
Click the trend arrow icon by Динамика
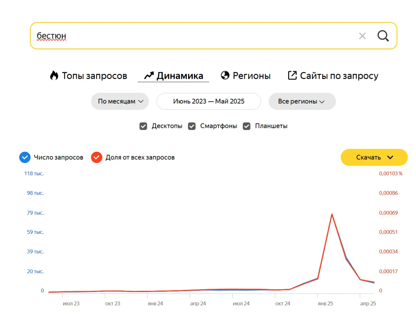[x=149, y=75]
